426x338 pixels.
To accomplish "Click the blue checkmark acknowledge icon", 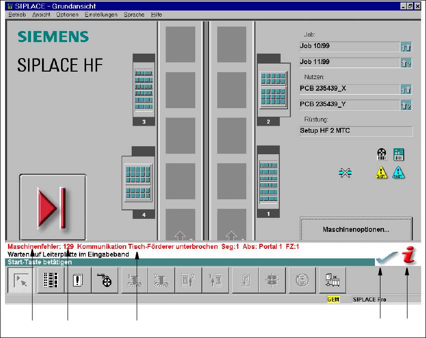I will pos(386,258).
